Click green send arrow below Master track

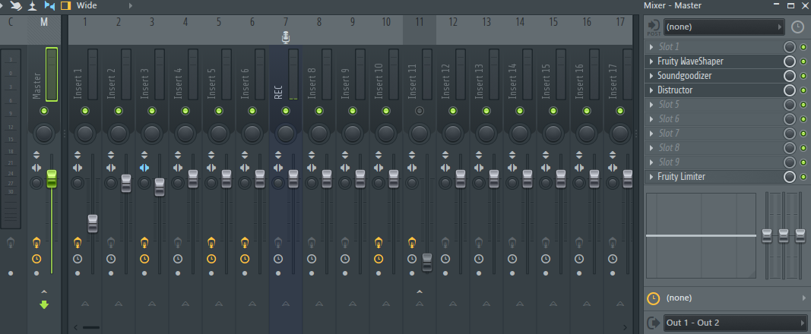point(44,304)
